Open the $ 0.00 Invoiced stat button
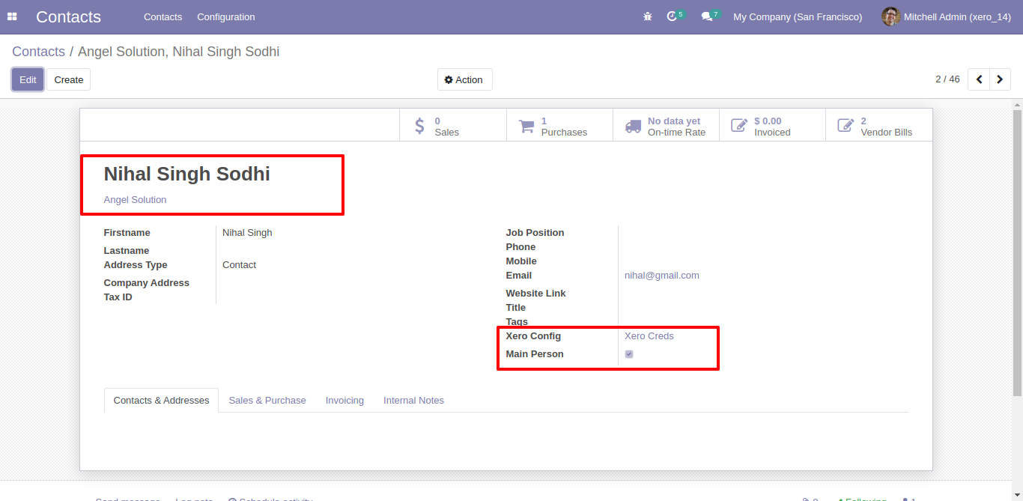 point(772,126)
